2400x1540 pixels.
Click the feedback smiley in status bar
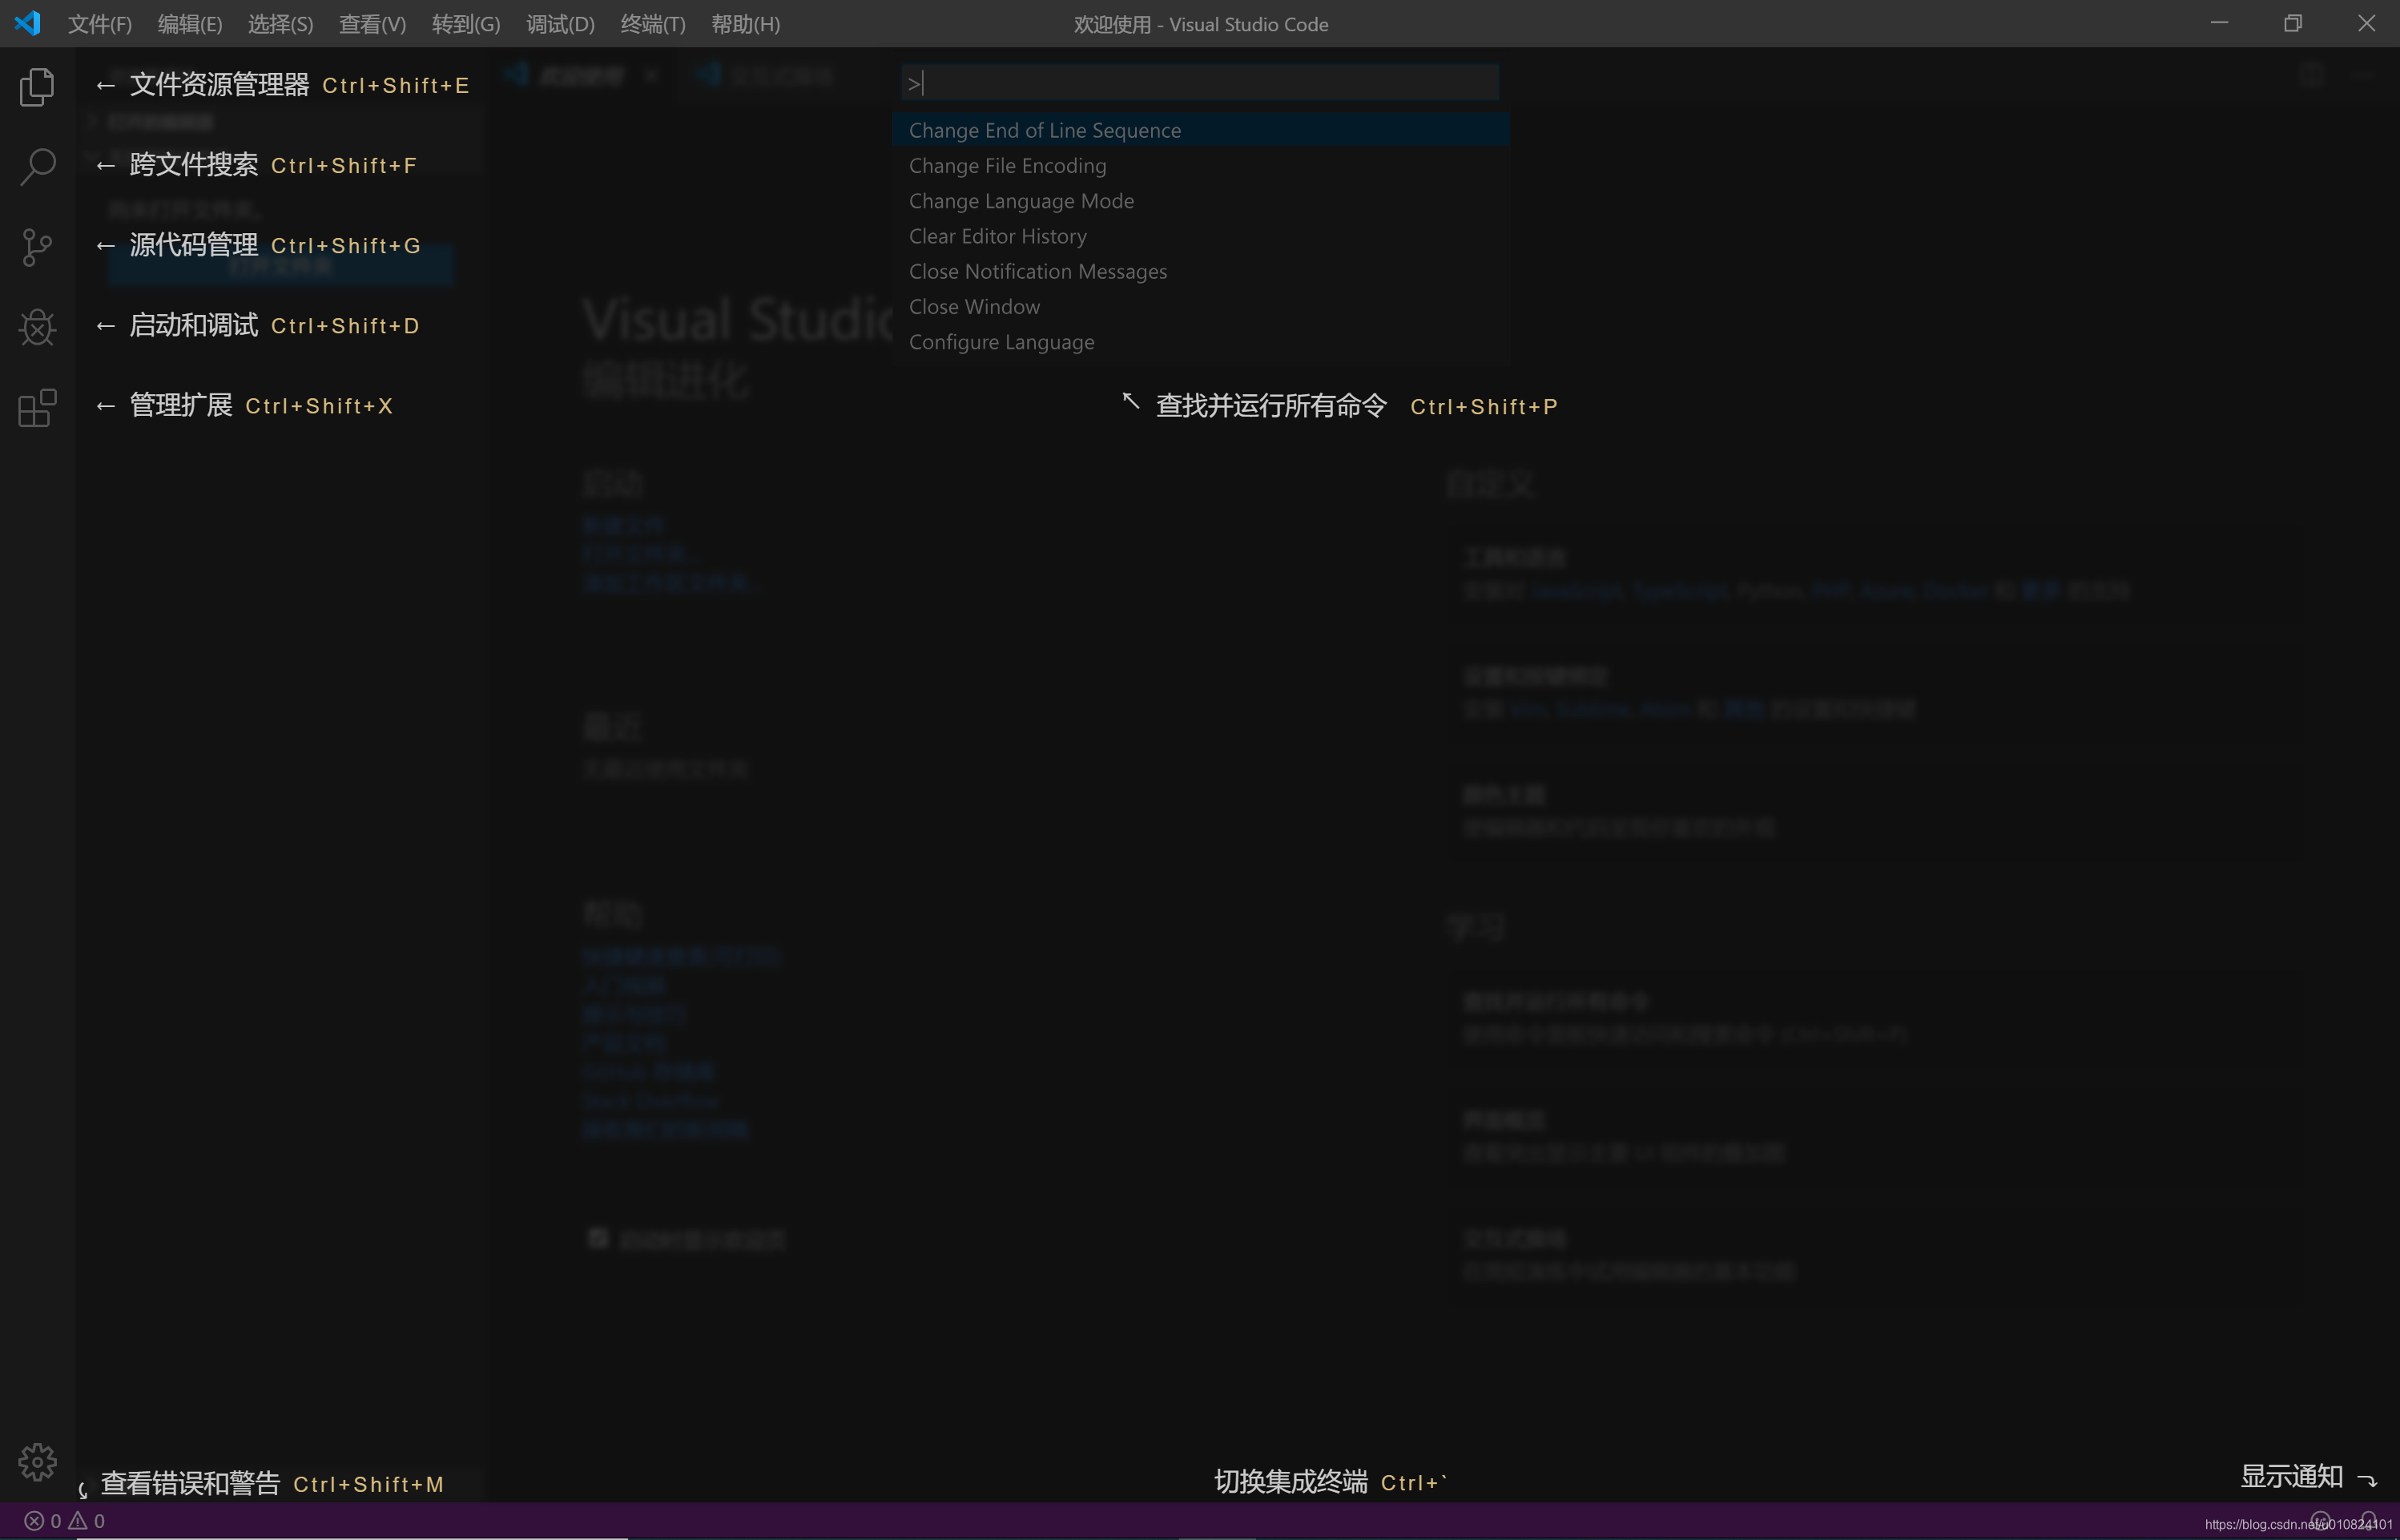[2321, 1521]
